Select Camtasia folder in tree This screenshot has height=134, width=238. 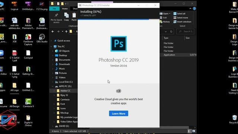[x=63, y=99]
